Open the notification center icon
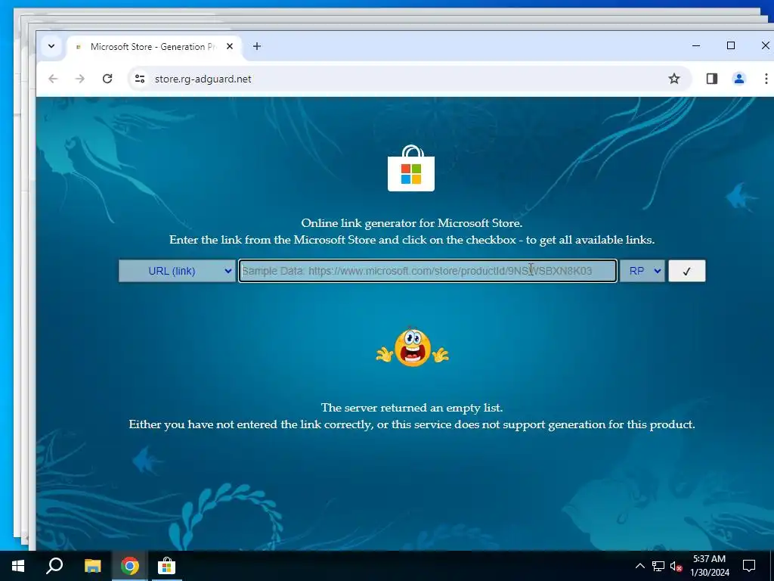The width and height of the screenshot is (774, 581). click(x=749, y=566)
